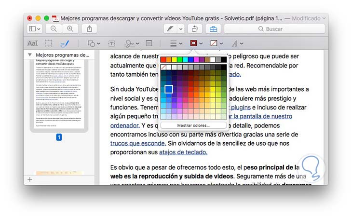
Task: Pick the green swatch in the top row
Action: point(179,59)
